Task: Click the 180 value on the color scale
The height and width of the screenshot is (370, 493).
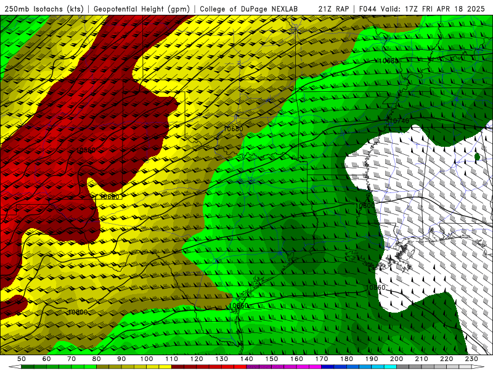Action: 346,359
